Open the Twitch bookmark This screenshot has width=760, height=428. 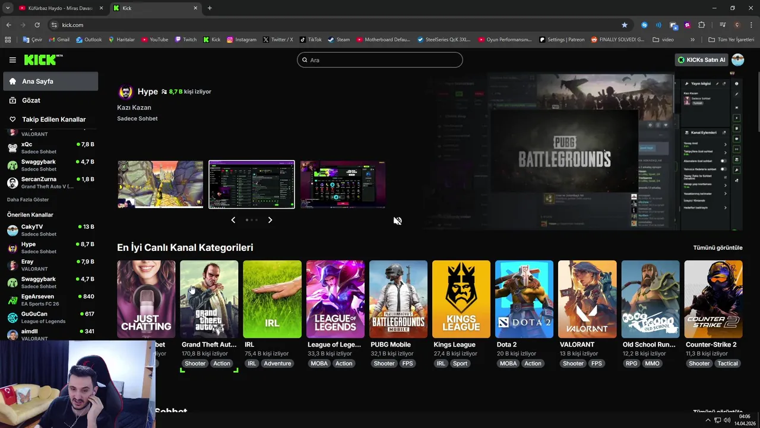click(x=185, y=40)
